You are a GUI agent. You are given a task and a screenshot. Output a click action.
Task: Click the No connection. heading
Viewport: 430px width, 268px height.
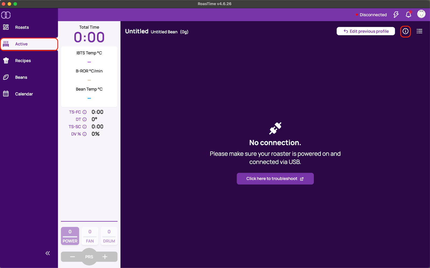275,143
